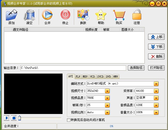Open the 声道 立体声 dropdown

pos(156,98)
